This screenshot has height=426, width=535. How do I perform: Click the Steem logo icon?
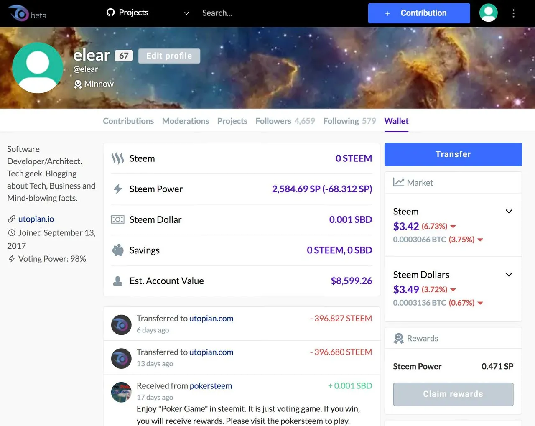(118, 158)
